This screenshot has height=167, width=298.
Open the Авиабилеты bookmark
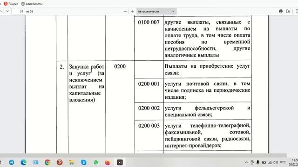32,4
